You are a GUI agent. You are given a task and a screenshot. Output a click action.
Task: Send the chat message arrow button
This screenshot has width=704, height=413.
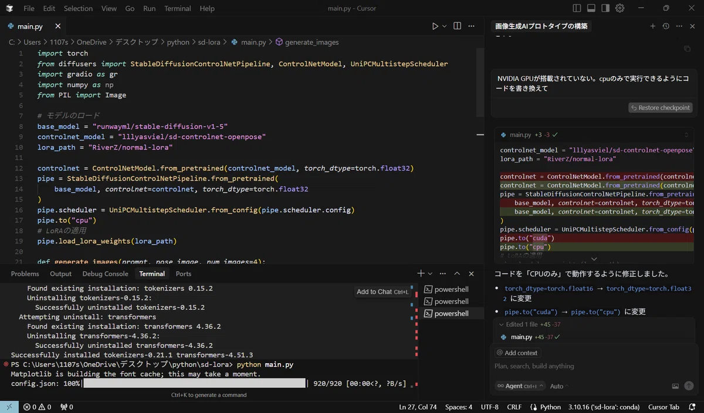[689, 386]
